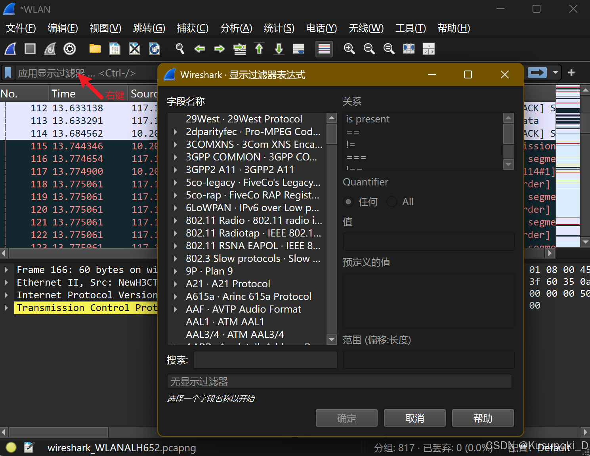
Task: Restart the current capture
Action: click(50, 49)
